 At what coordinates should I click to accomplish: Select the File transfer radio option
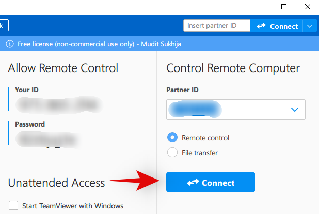click(x=172, y=152)
